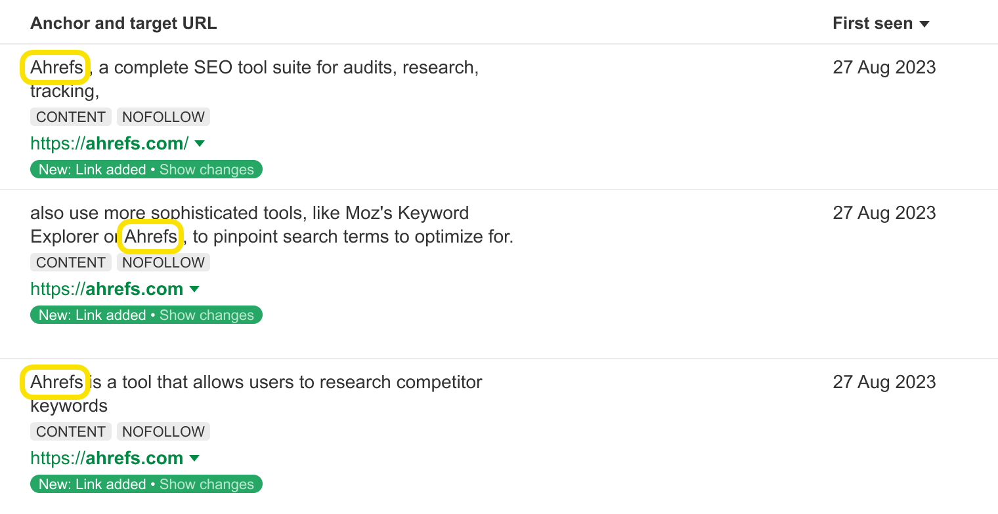Click the 27 Aug 2023 date on the first backlink

(884, 68)
